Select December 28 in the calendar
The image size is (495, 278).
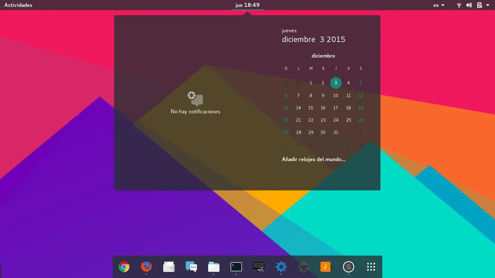tap(298, 132)
